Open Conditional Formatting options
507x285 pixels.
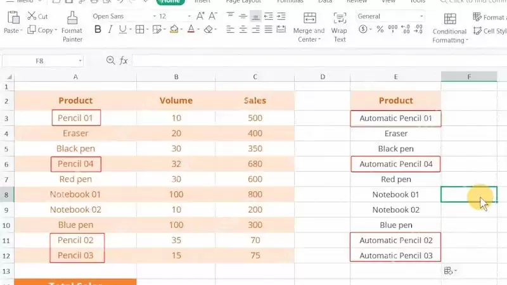point(449,28)
